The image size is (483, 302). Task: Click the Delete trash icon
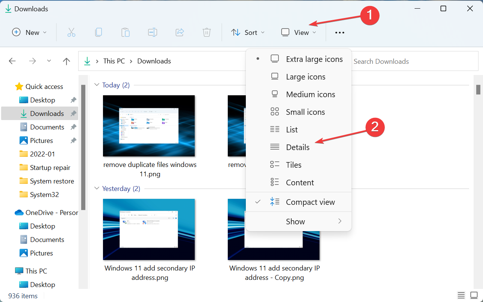pyautogui.click(x=207, y=32)
